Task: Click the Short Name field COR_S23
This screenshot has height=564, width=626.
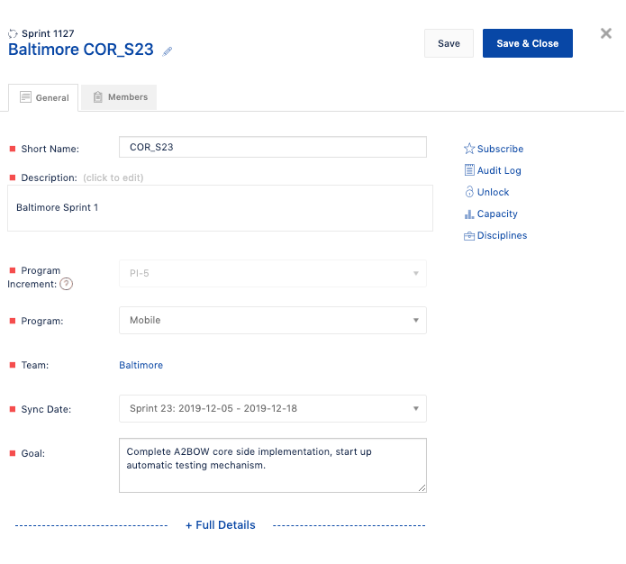Action: click(273, 147)
